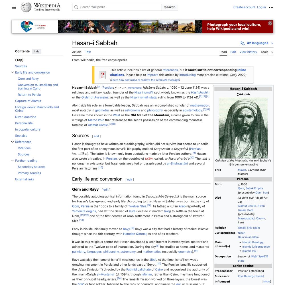Open the main hamburger menu
Screen dimensions: 285x285
tap(14, 7)
